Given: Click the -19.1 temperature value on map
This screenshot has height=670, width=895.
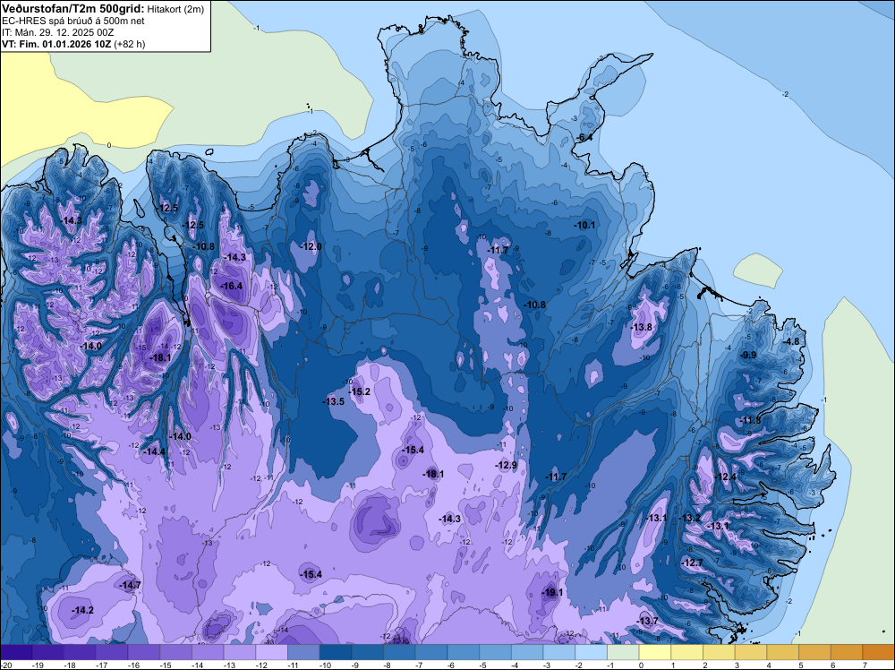Looking at the screenshot, I should point(552,592).
